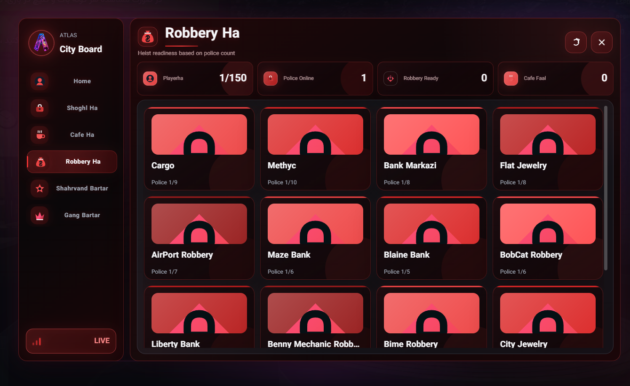
Task: Click 'Heist readiness based on police count' subtitle
Action: [186, 53]
